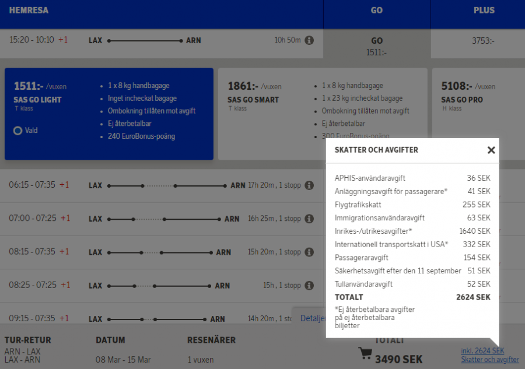Click info icon for the 15h 1 stopp flight
525x369 pixels.
click(309, 285)
